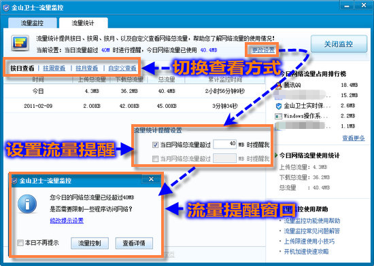374x266 pixels.
Task: Click the shield logo in main title bar
Action: [6, 8]
